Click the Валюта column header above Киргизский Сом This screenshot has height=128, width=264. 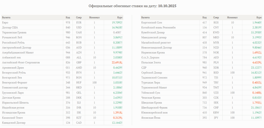tap(145, 18)
